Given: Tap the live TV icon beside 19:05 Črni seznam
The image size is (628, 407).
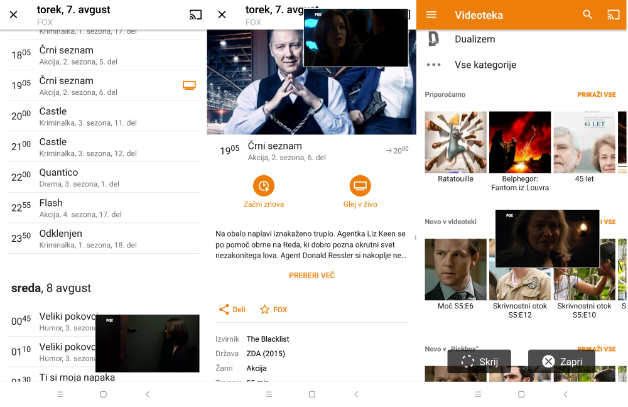Looking at the screenshot, I should [x=189, y=85].
